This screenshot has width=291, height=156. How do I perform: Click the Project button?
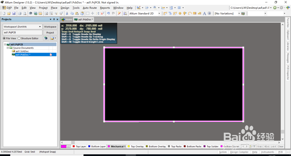click(50, 33)
